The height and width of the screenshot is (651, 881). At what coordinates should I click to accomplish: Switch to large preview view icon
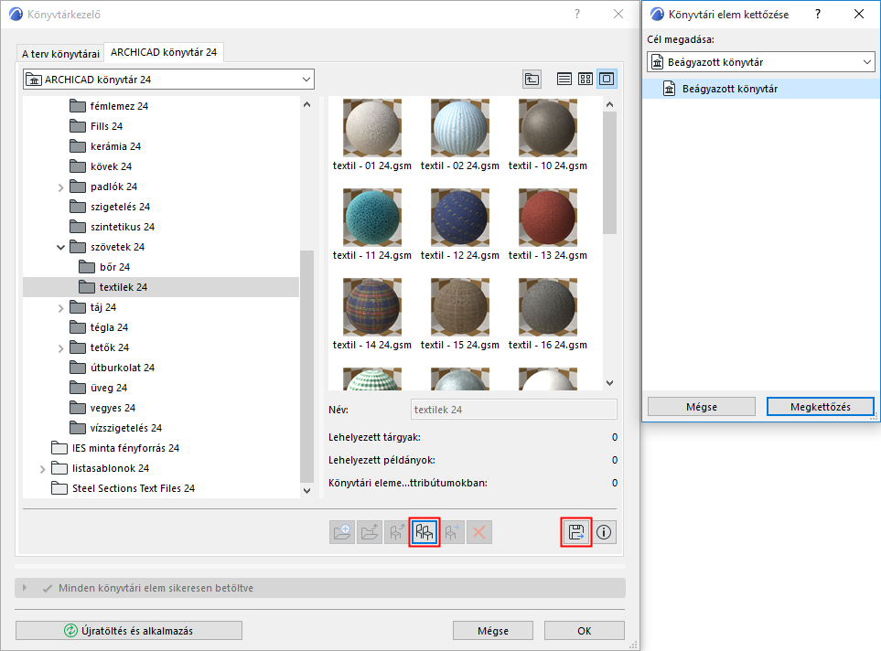[x=607, y=80]
